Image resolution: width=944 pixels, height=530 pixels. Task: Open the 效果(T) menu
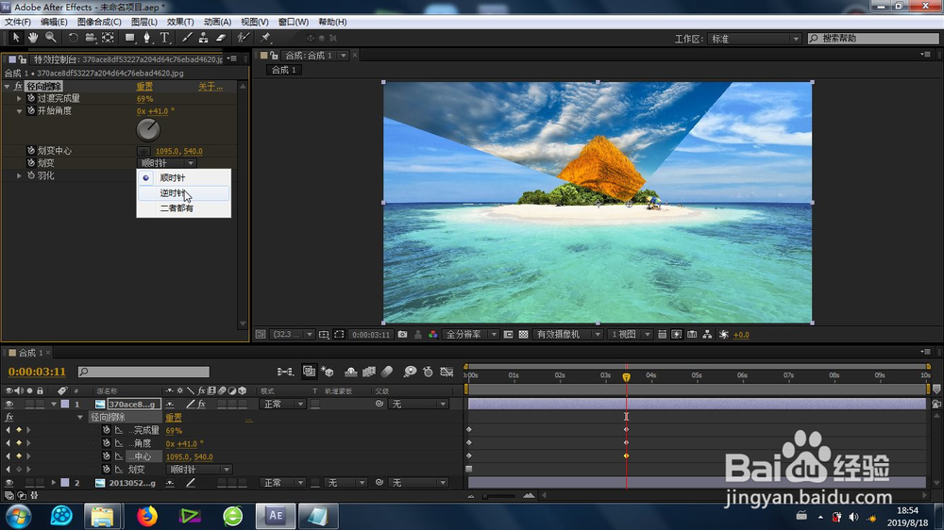180,22
